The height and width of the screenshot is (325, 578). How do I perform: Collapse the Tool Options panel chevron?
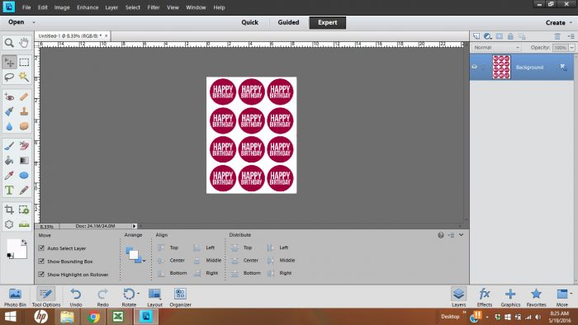[x=461, y=235]
